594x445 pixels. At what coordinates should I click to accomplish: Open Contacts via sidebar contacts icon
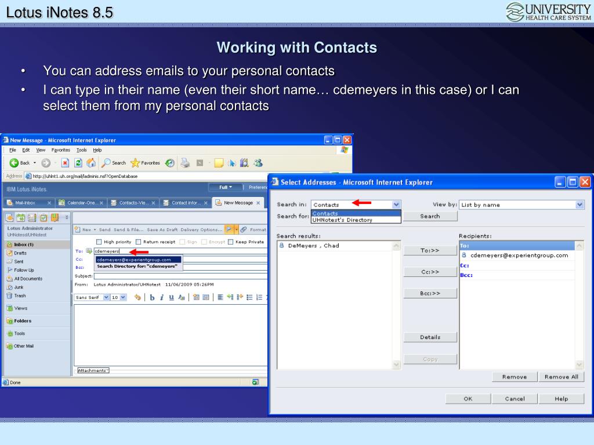(x=32, y=218)
